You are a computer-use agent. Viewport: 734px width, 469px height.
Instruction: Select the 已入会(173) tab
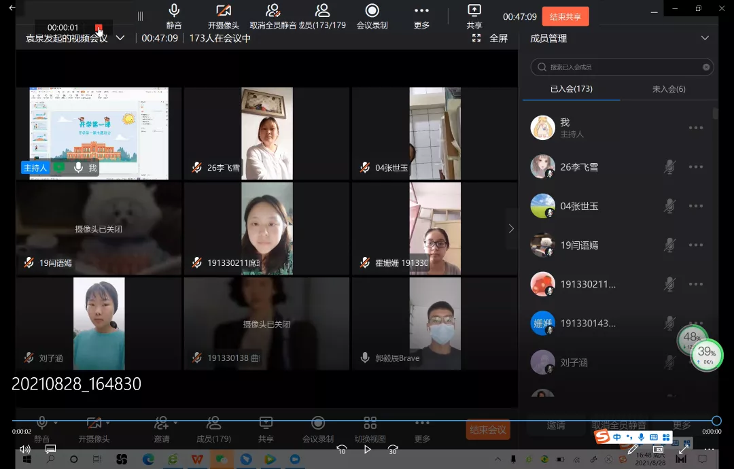571,89
